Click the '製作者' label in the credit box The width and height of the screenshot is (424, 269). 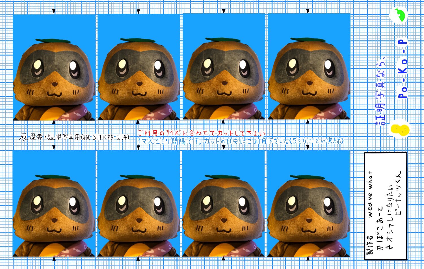tap(370, 245)
